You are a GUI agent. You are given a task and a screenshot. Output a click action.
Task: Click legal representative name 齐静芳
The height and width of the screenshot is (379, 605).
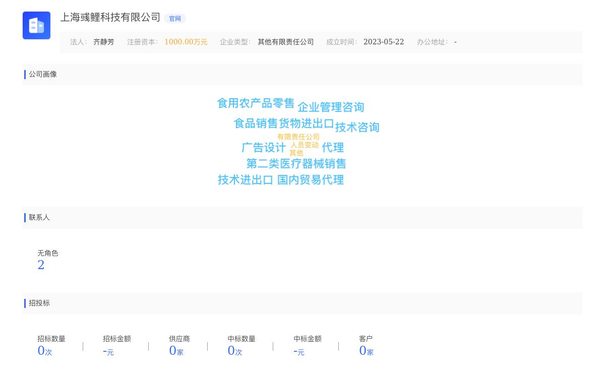[104, 42]
